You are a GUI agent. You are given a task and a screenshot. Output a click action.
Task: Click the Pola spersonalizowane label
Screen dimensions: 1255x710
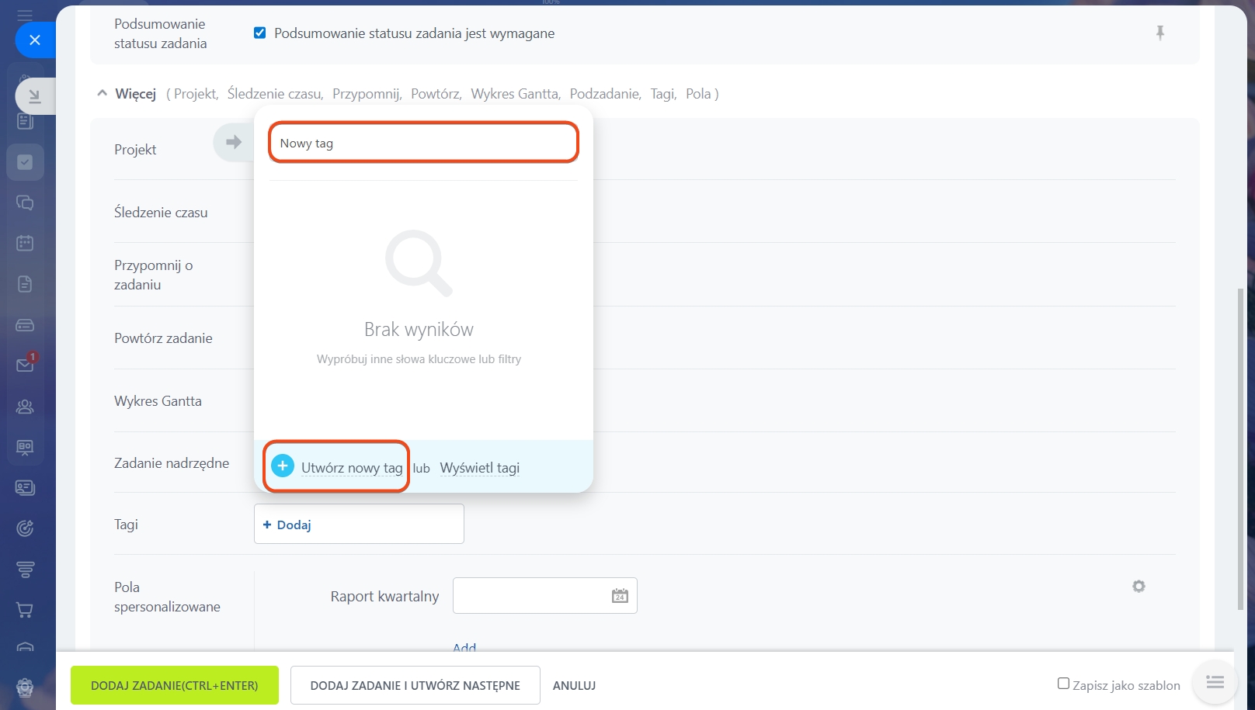(167, 597)
